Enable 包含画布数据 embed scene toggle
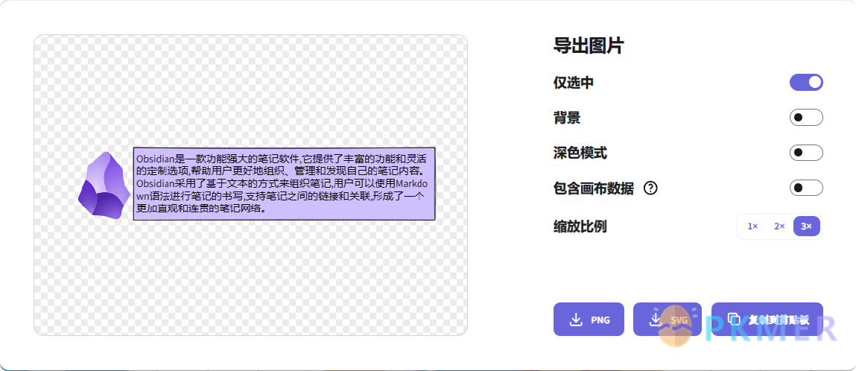This screenshot has width=856, height=371. [806, 188]
